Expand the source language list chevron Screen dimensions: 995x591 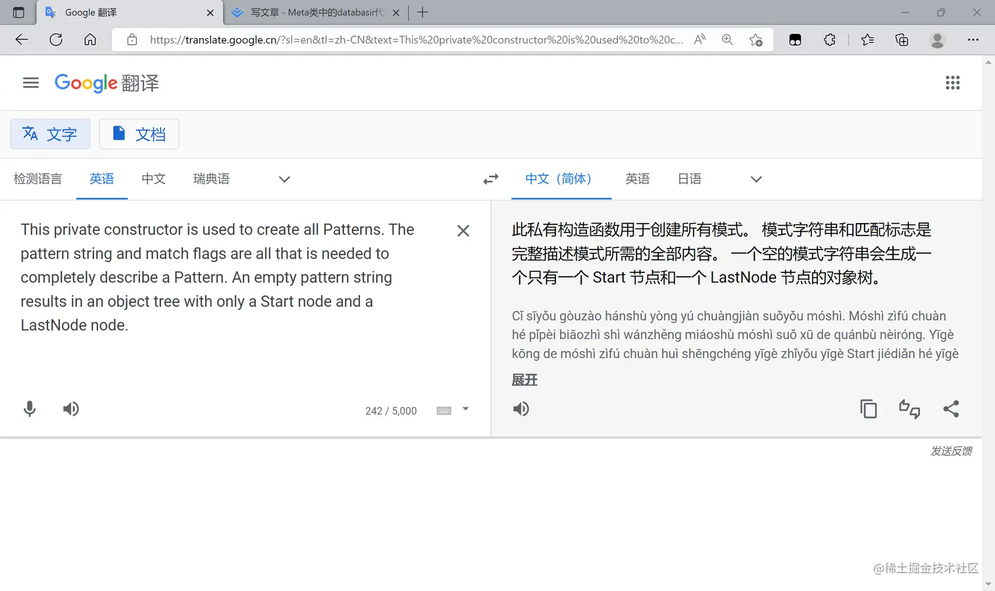click(284, 179)
